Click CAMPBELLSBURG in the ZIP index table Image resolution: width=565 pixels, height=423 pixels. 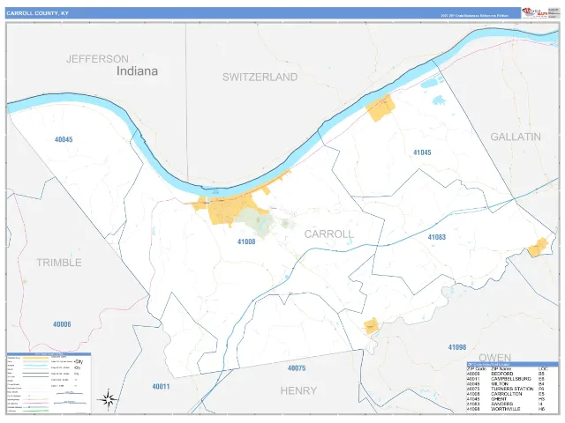(x=511, y=379)
